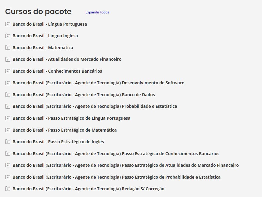Viewport: 262px width, 197px height.
Task: Click the "Cursos do pacote" heading
Action: click(38, 12)
